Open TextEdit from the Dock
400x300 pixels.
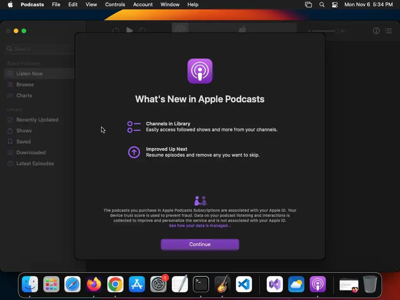click(180, 284)
